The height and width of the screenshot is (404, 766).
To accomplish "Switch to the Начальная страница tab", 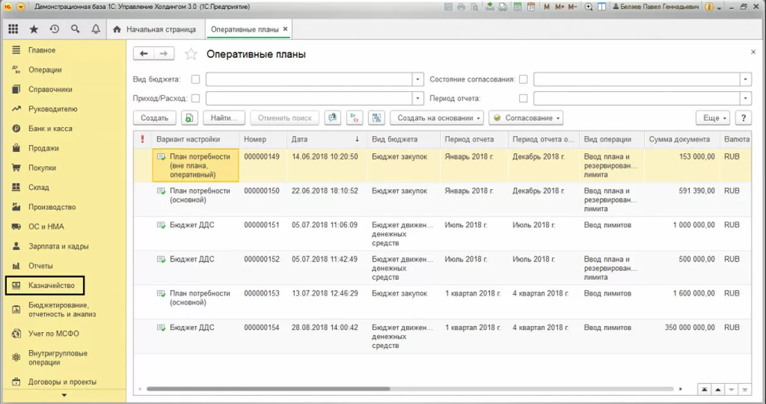I will (155, 29).
